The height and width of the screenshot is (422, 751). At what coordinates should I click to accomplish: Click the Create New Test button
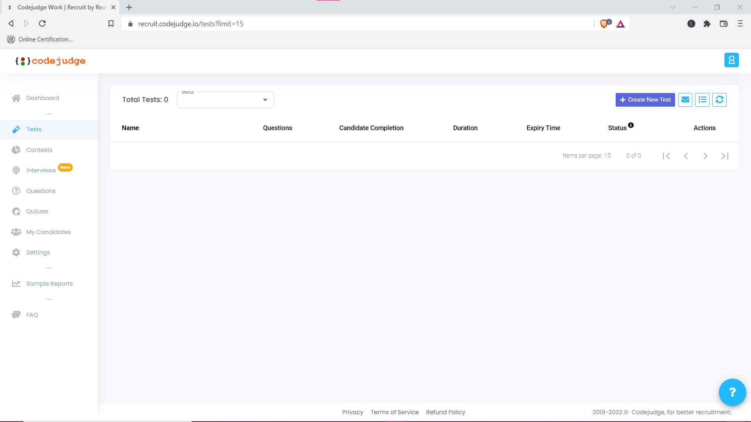tap(645, 100)
